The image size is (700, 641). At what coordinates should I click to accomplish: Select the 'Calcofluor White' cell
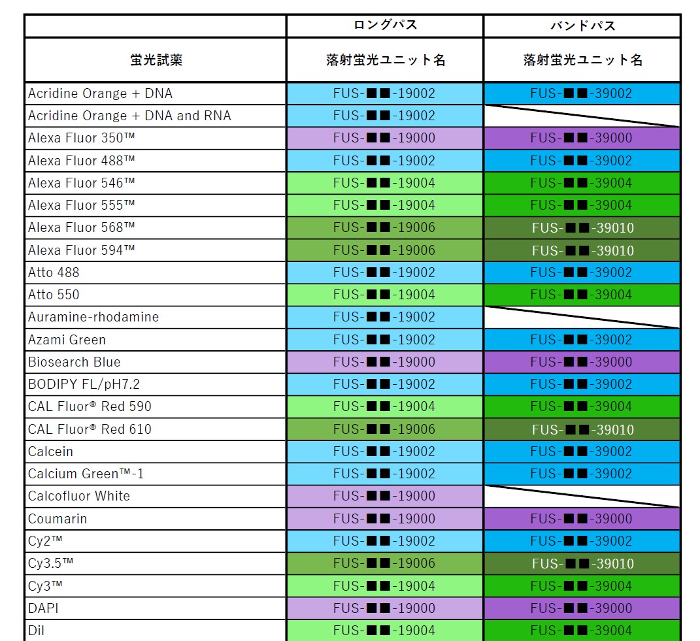(x=156, y=496)
